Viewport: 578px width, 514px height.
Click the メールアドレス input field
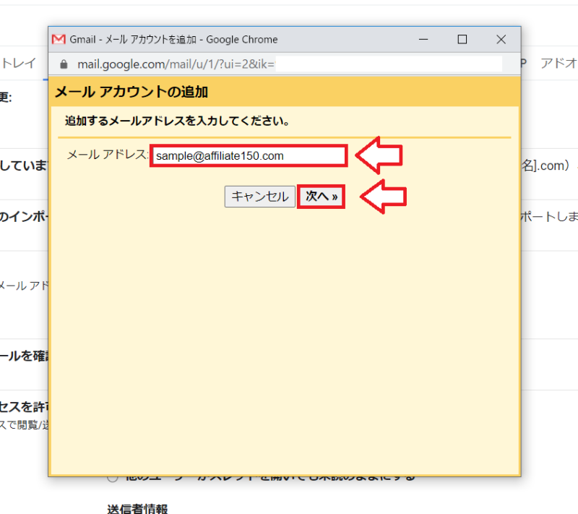249,155
